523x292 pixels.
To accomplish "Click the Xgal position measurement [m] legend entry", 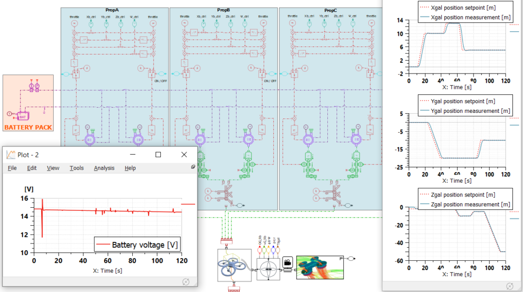I will 465,17.
